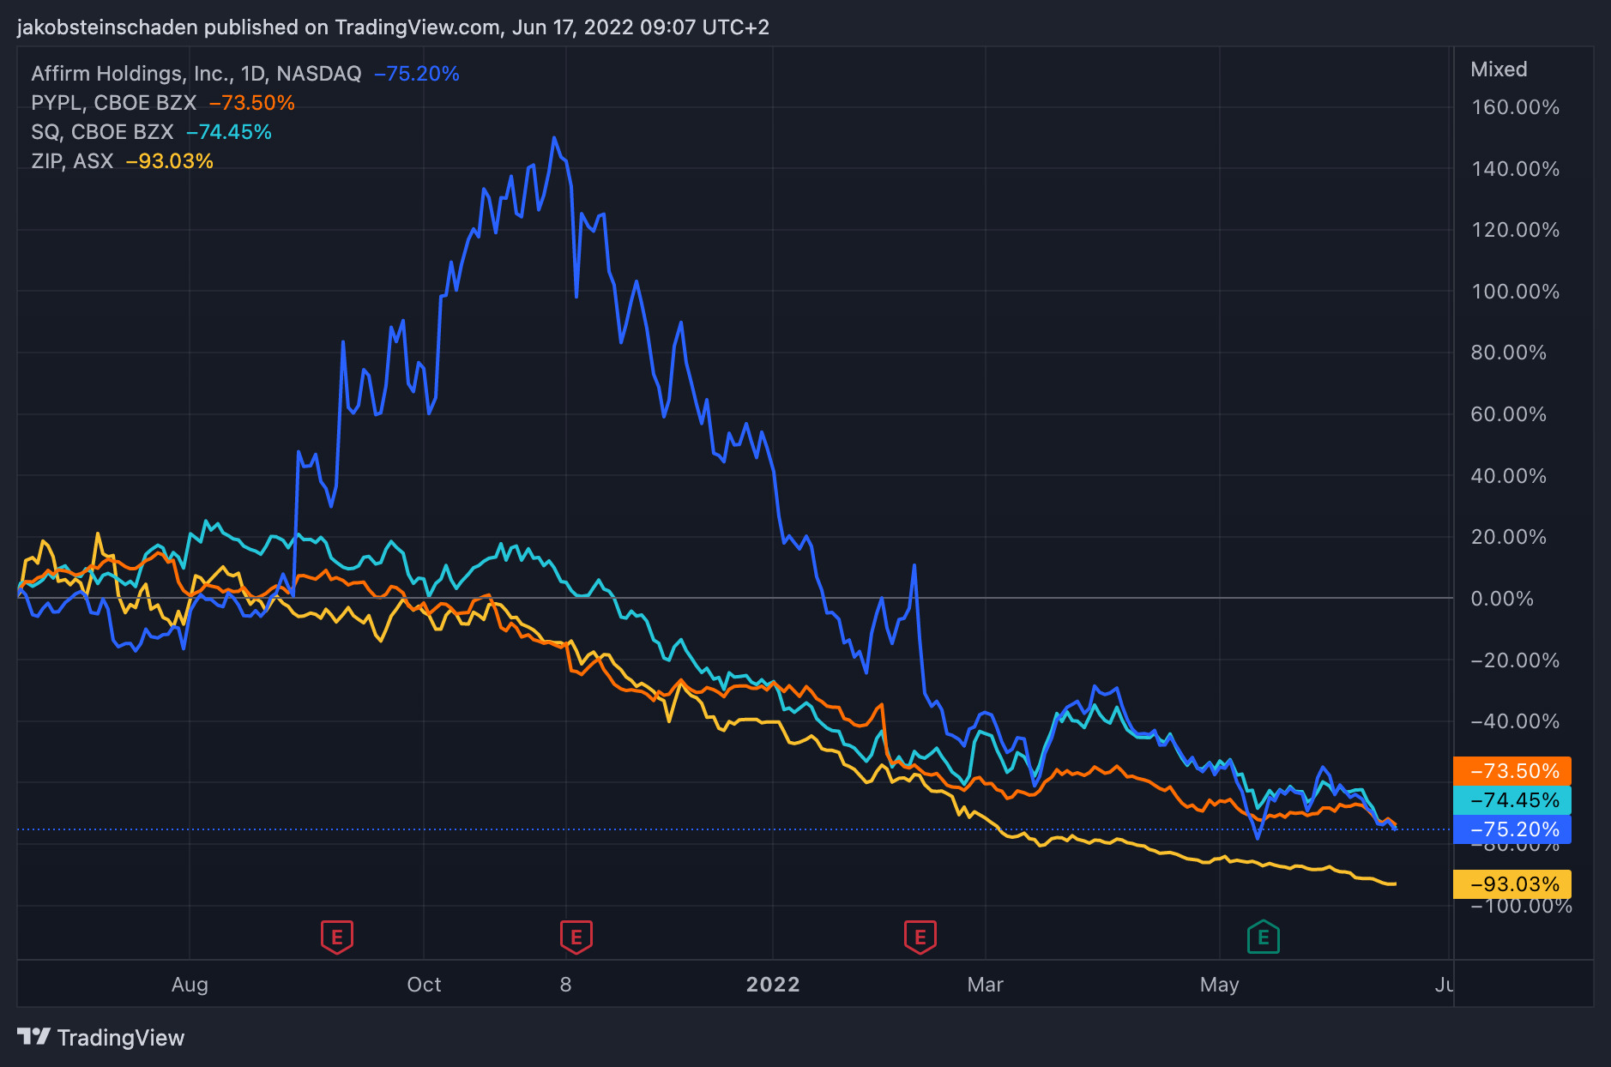Click the blue -75.20% price label on the axis
Image resolution: width=1611 pixels, height=1067 pixels.
(1512, 829)
